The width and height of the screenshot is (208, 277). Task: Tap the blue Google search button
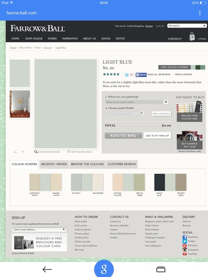[x=104, y=269]
